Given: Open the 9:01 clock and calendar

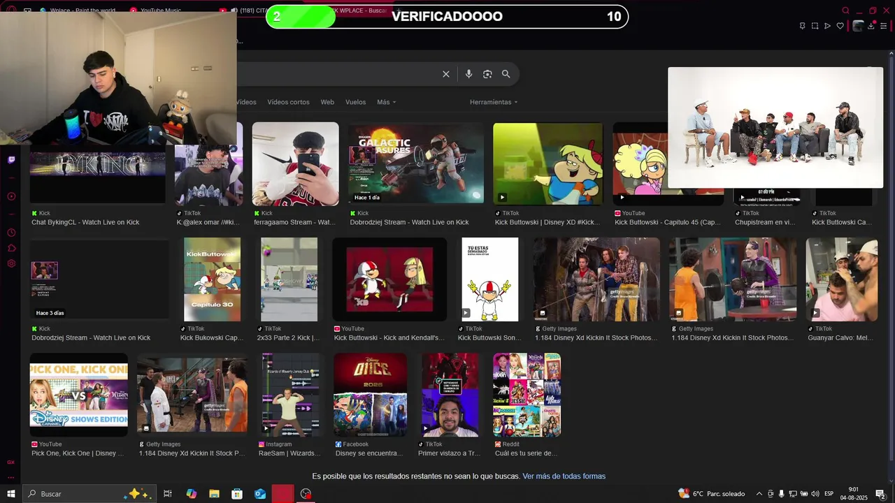Looking at the screenshot, I should (x=854, y=494).
